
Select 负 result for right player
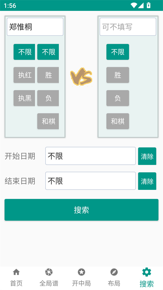coord(118,98)
